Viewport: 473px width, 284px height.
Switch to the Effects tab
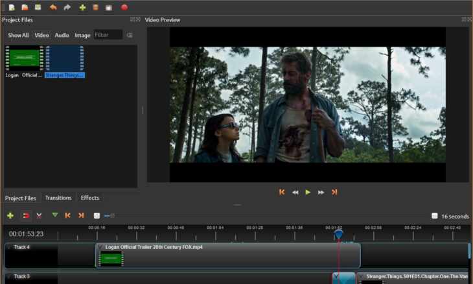pyautogui.click(x=90, y=198)
